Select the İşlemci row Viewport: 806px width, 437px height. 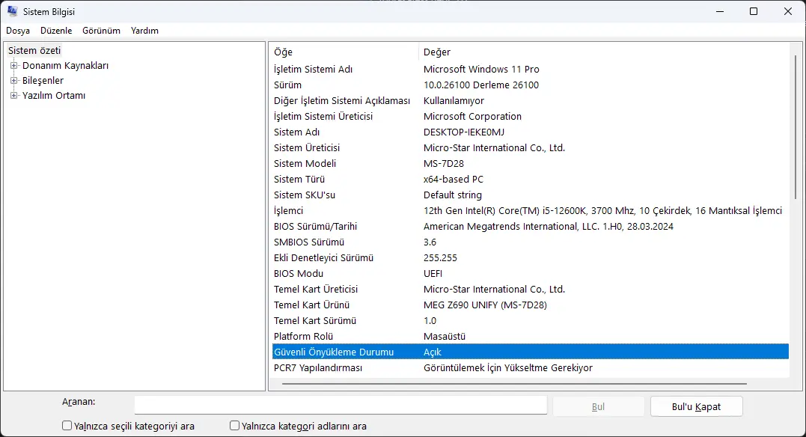[531, 211]
